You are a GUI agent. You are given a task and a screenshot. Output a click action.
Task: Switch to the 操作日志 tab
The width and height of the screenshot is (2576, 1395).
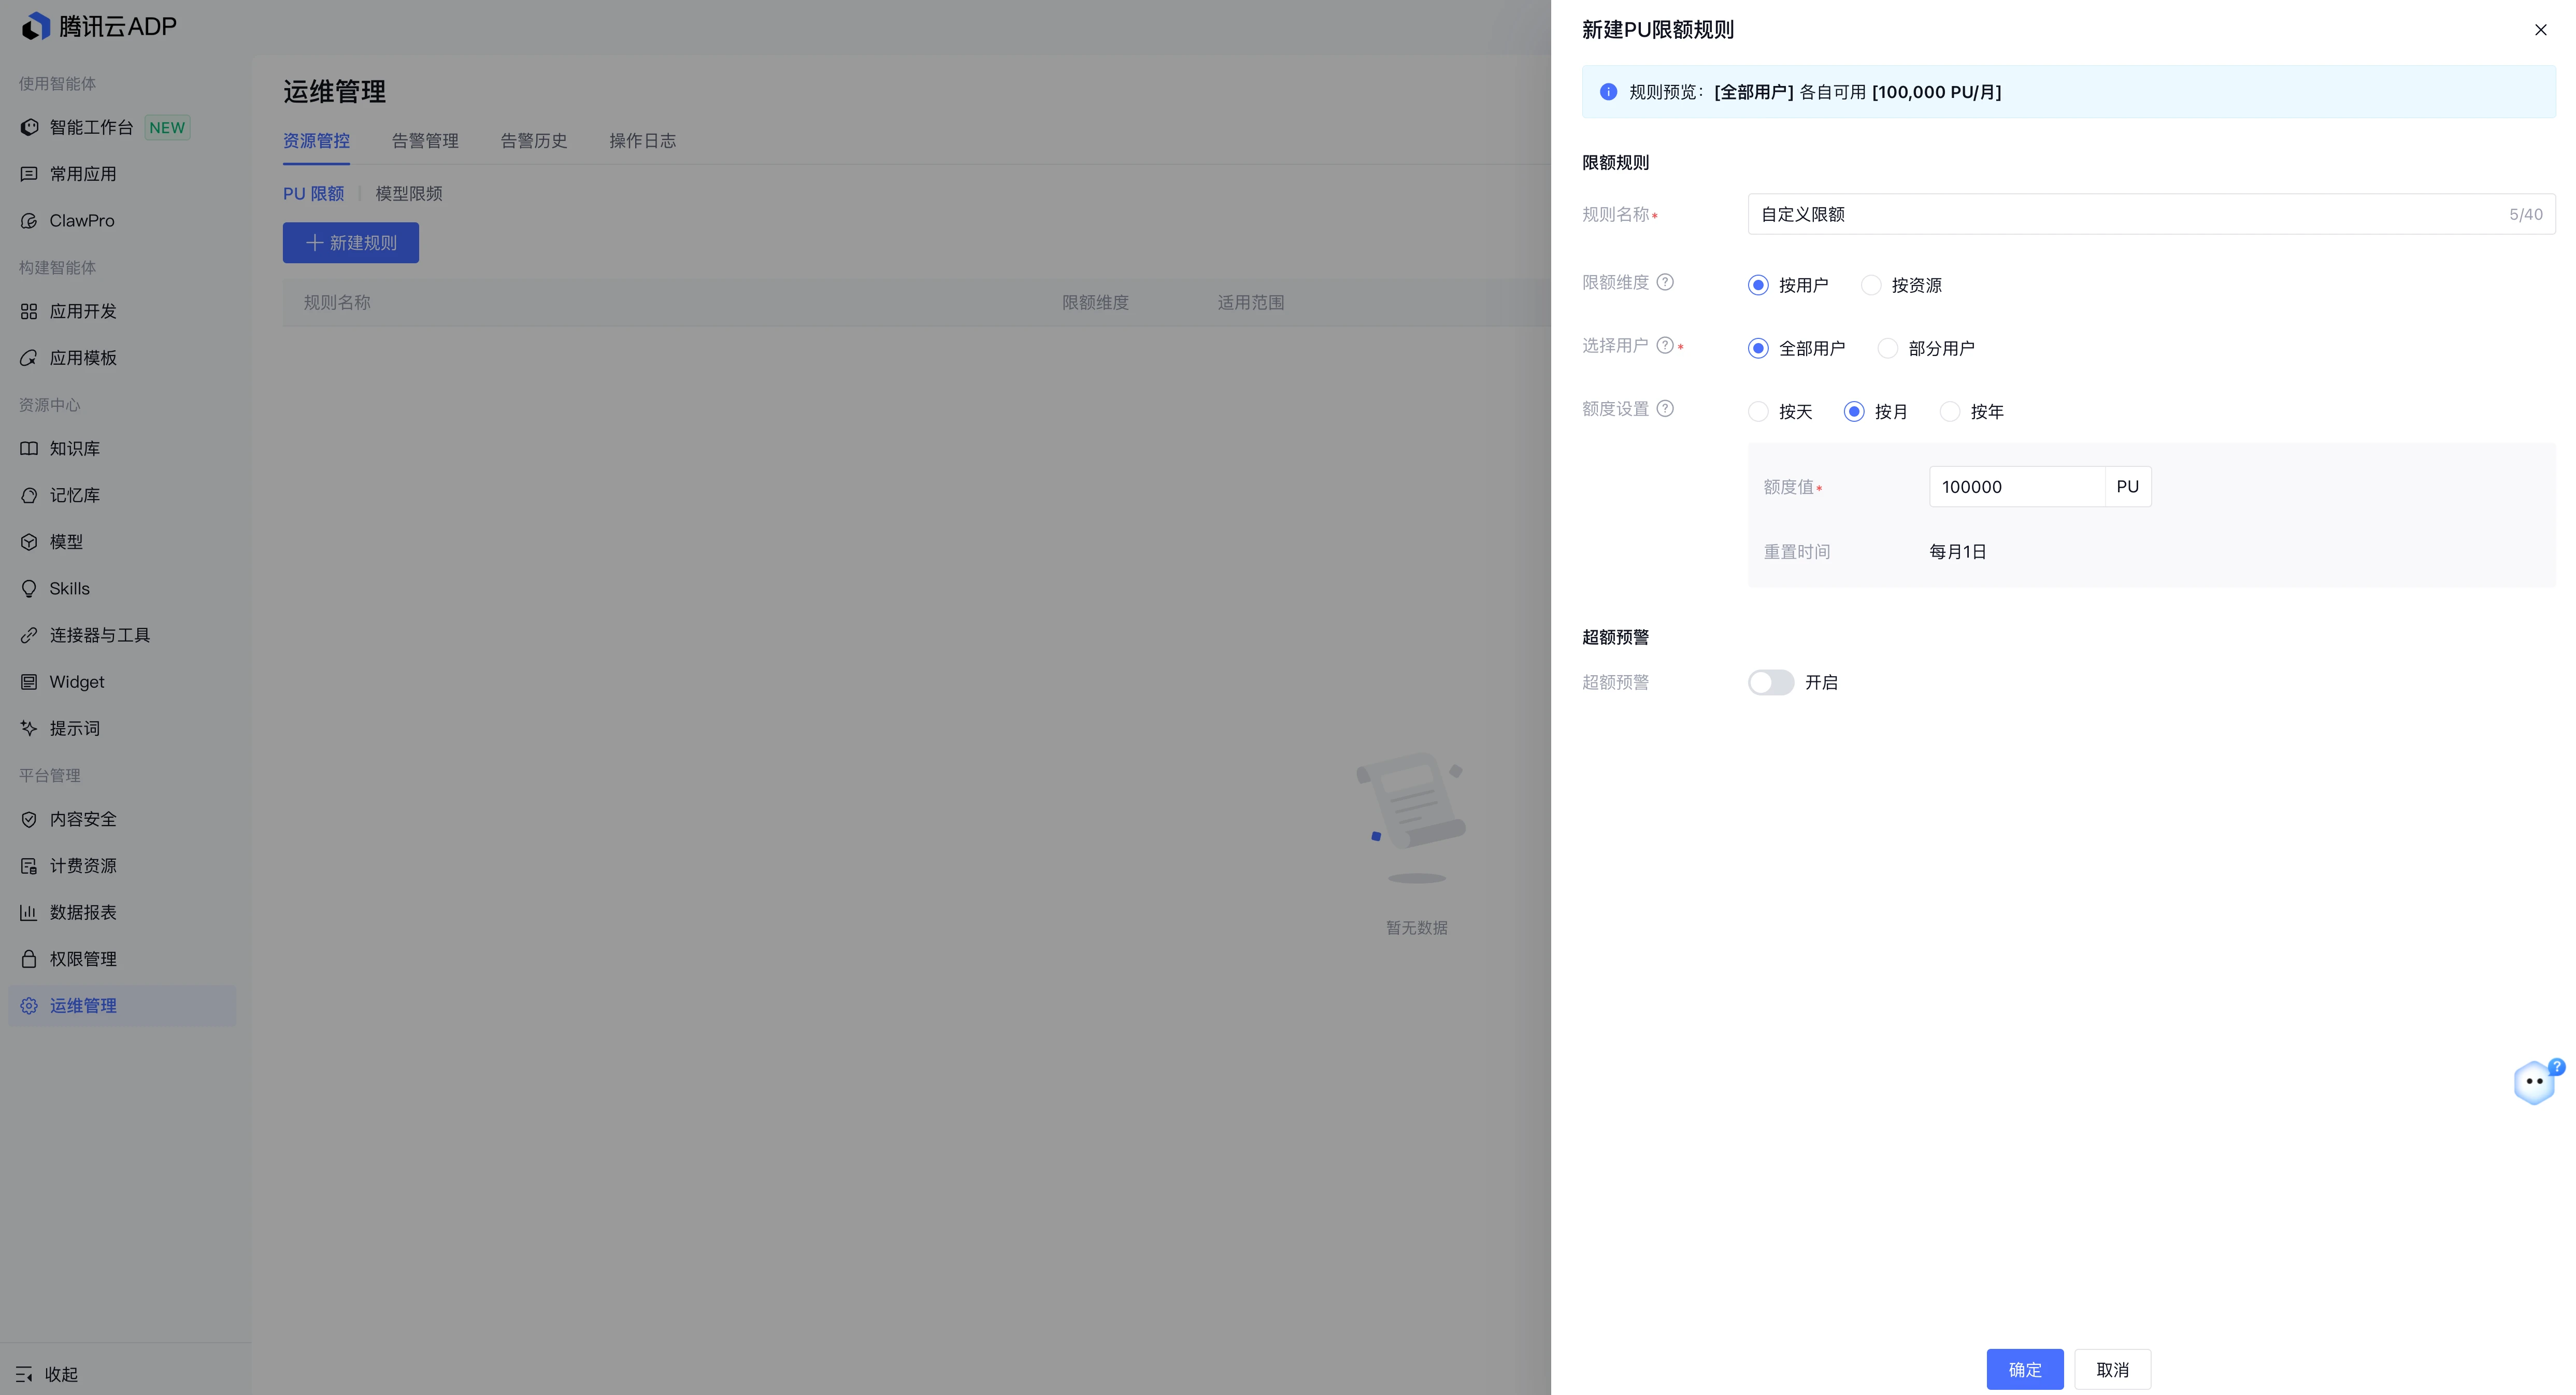coord(642,141)
